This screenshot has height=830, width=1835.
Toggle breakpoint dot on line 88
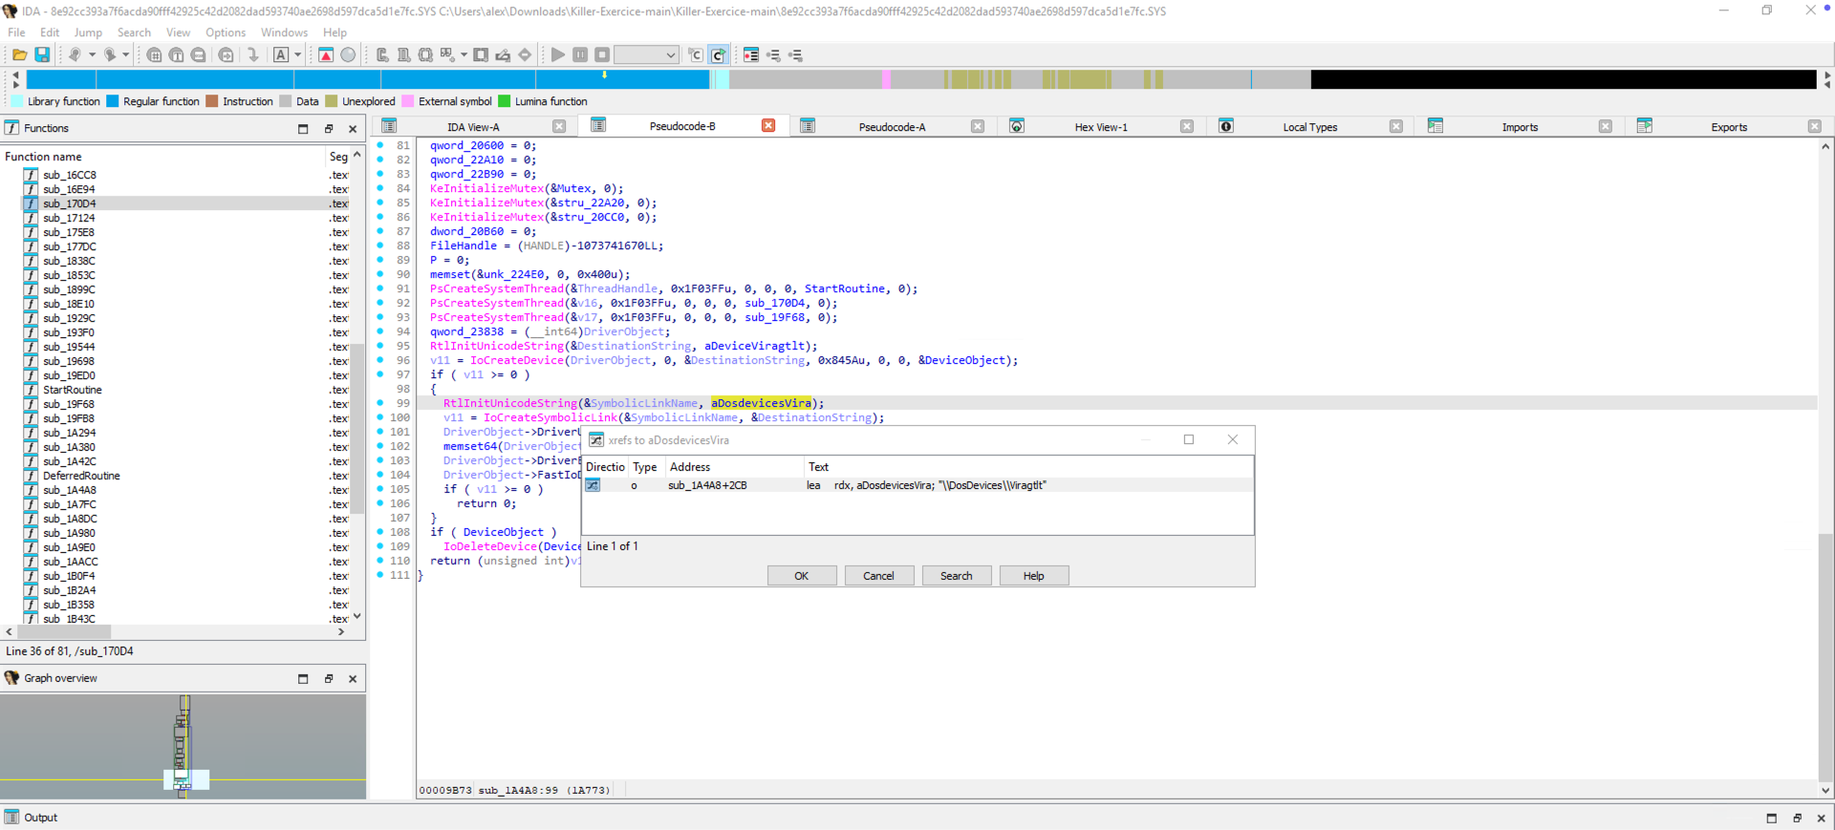380,245
